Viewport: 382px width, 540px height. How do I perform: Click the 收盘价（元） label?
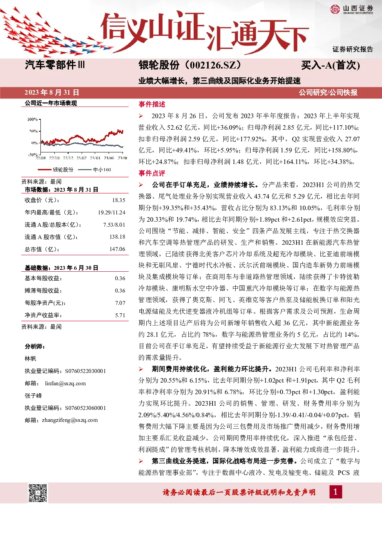[x=42, y=200]
